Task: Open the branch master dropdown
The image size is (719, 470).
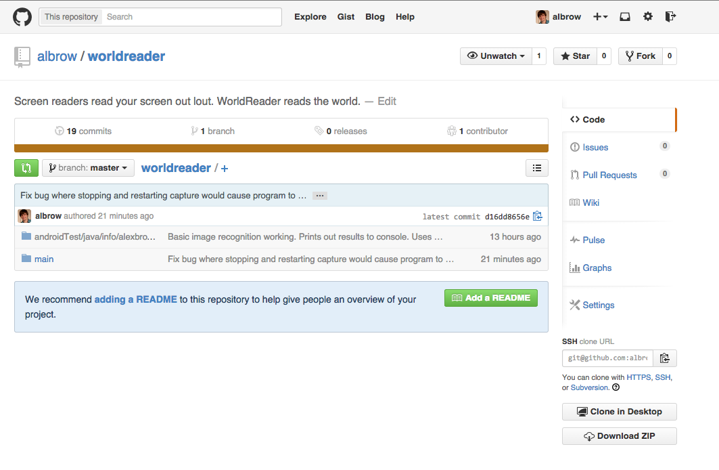Action: coord(88,168)
